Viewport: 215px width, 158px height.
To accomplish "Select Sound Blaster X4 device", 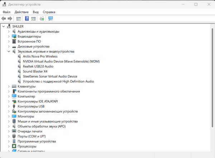I will (x=35, y=71).
